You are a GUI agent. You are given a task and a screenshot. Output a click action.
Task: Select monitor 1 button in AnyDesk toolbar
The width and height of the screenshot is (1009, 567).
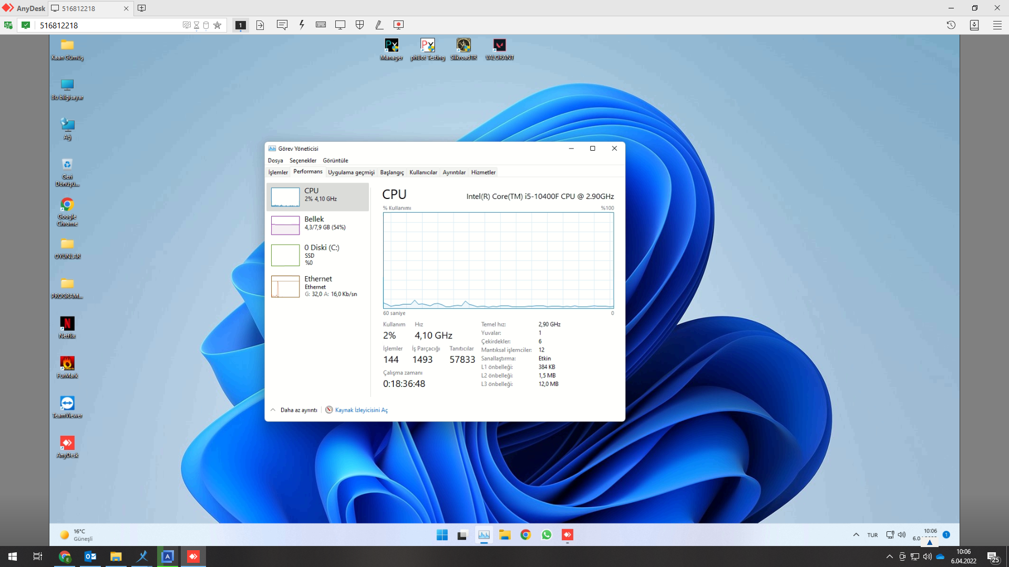click(x=241, y=25)
